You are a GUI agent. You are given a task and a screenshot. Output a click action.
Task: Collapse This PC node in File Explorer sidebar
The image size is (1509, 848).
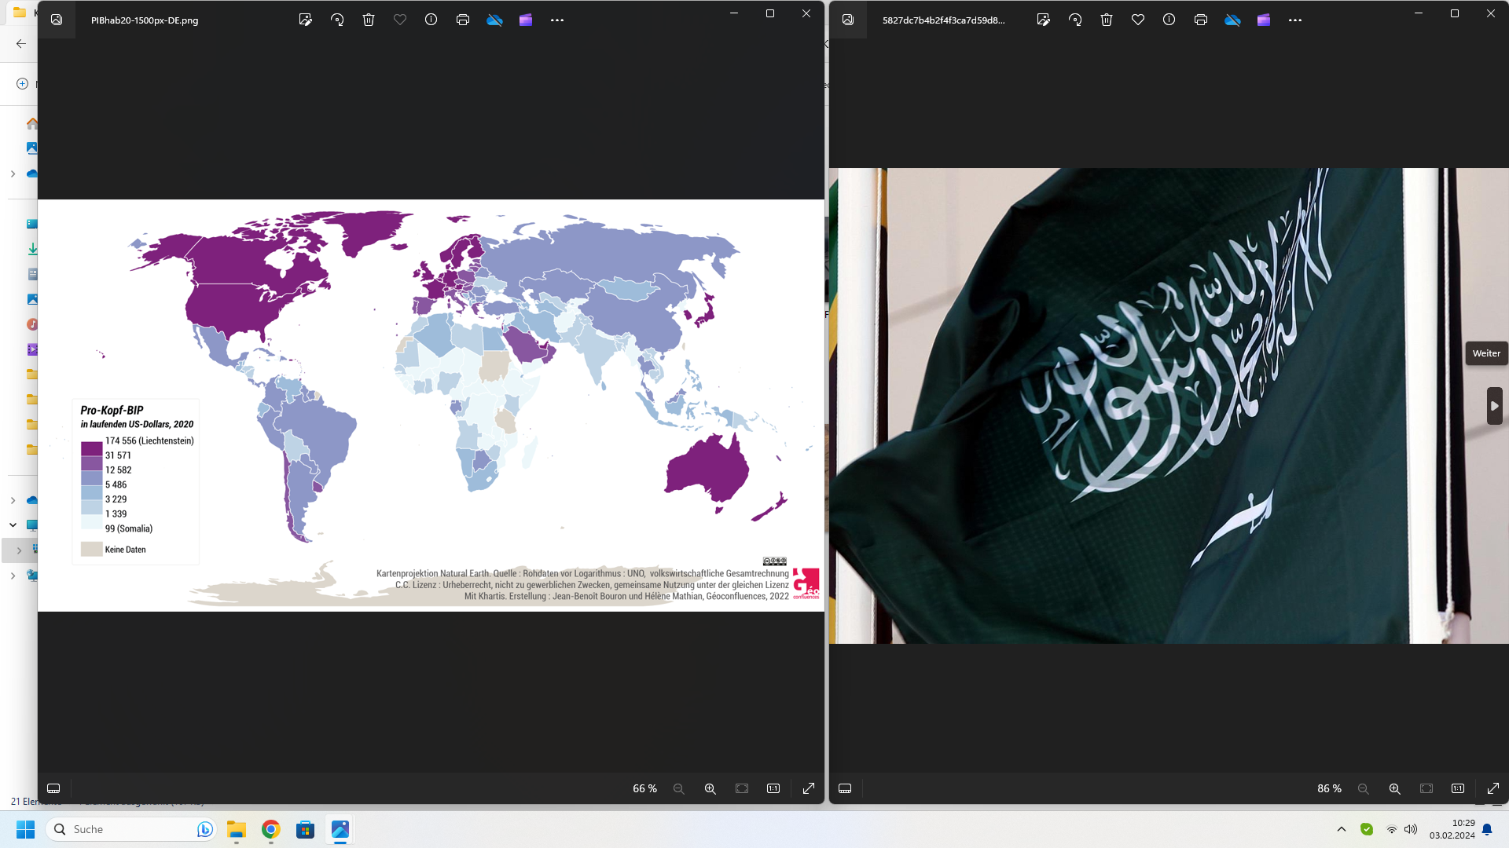coord(13,525)
